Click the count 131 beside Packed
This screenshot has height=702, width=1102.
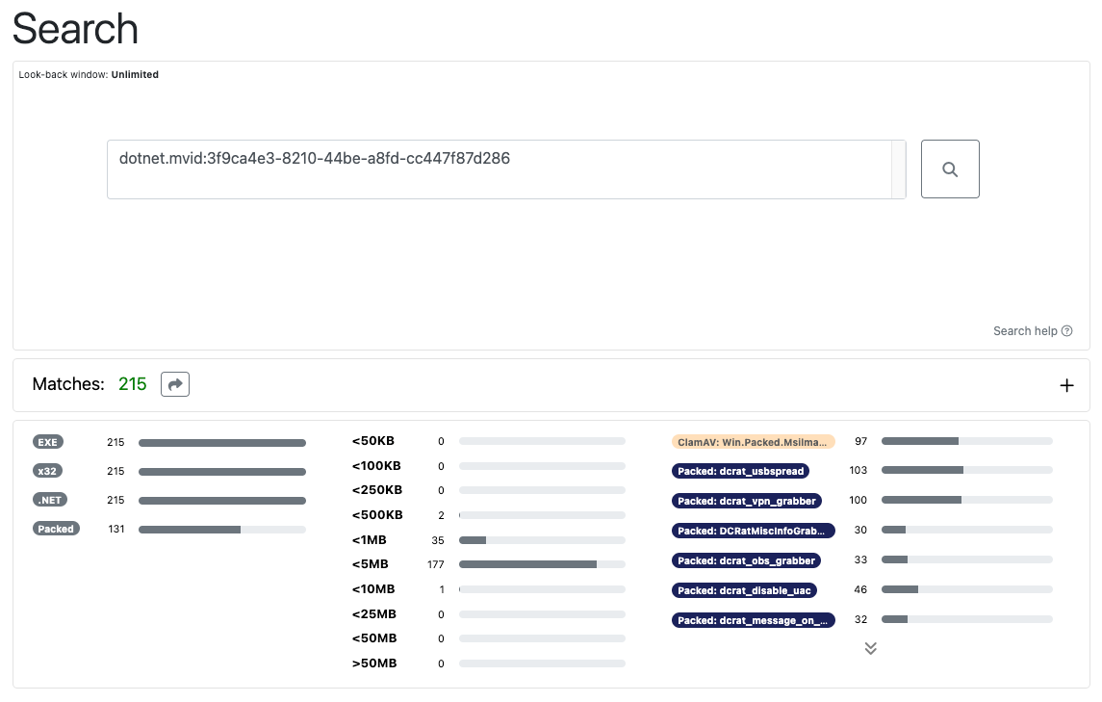[x=115, y=529]
